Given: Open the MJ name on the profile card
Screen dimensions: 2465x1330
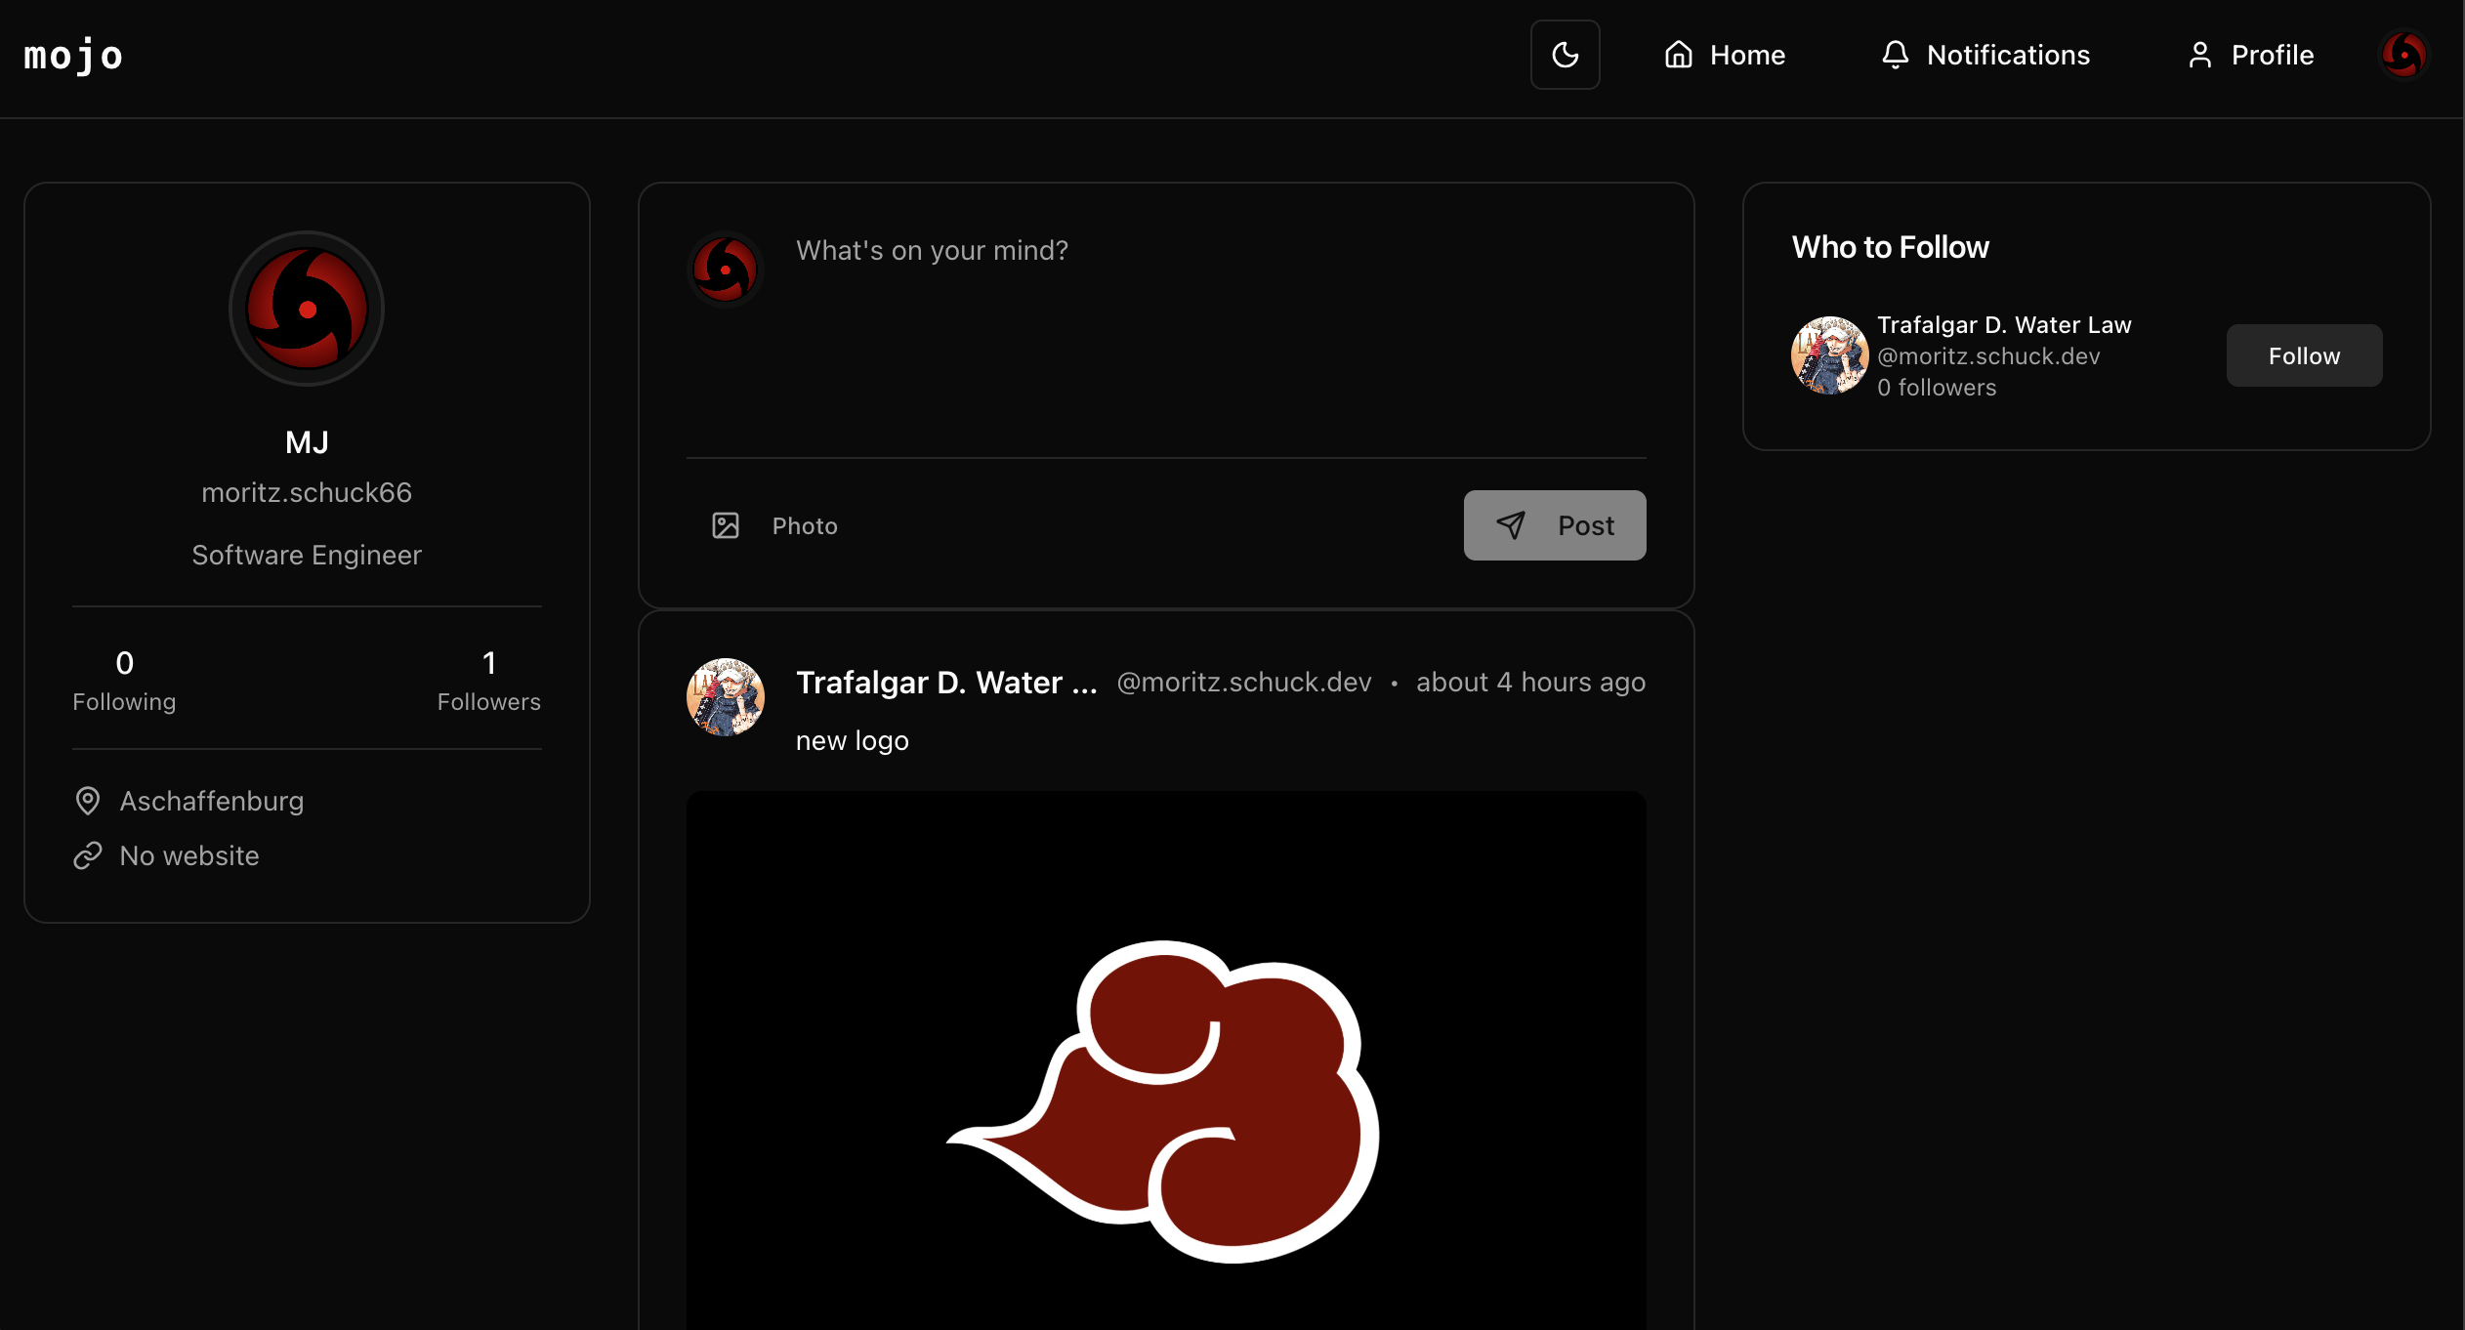Looking at the screenshot, I should (307, 442).
